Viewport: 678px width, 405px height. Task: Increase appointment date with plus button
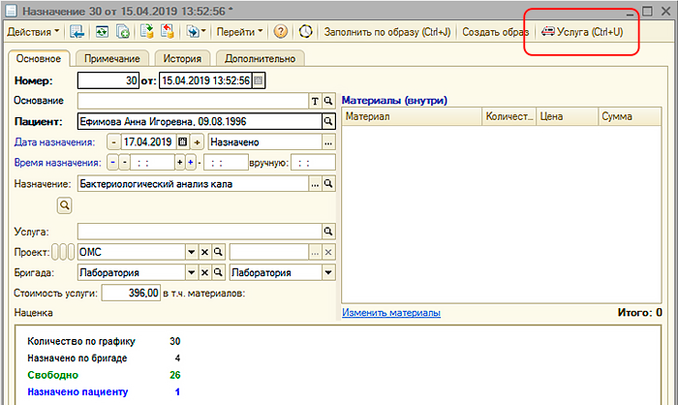198,142
